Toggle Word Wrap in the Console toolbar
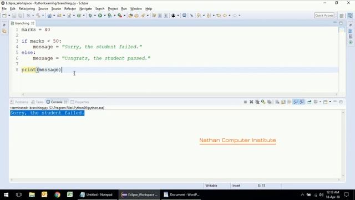The image size is (355, 200). pos(289,102)
